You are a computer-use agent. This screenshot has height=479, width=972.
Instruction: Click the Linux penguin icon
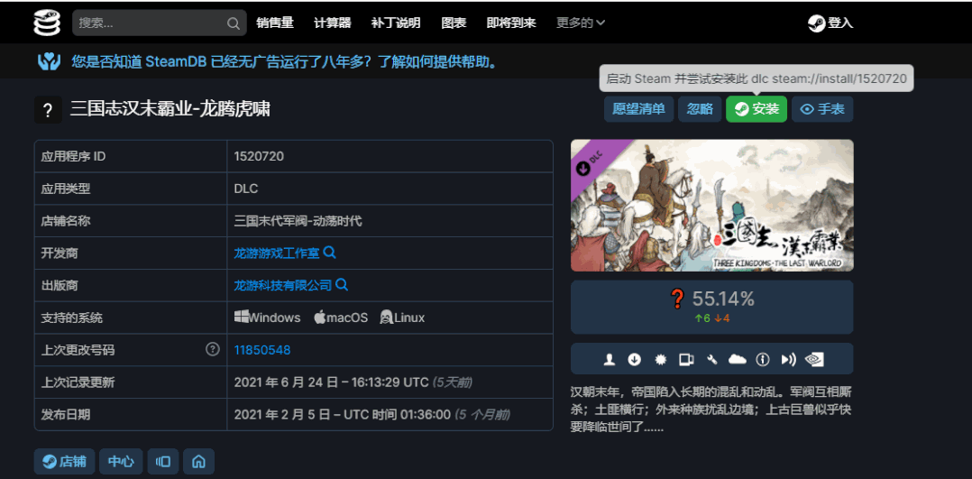[x=387, y=317]
